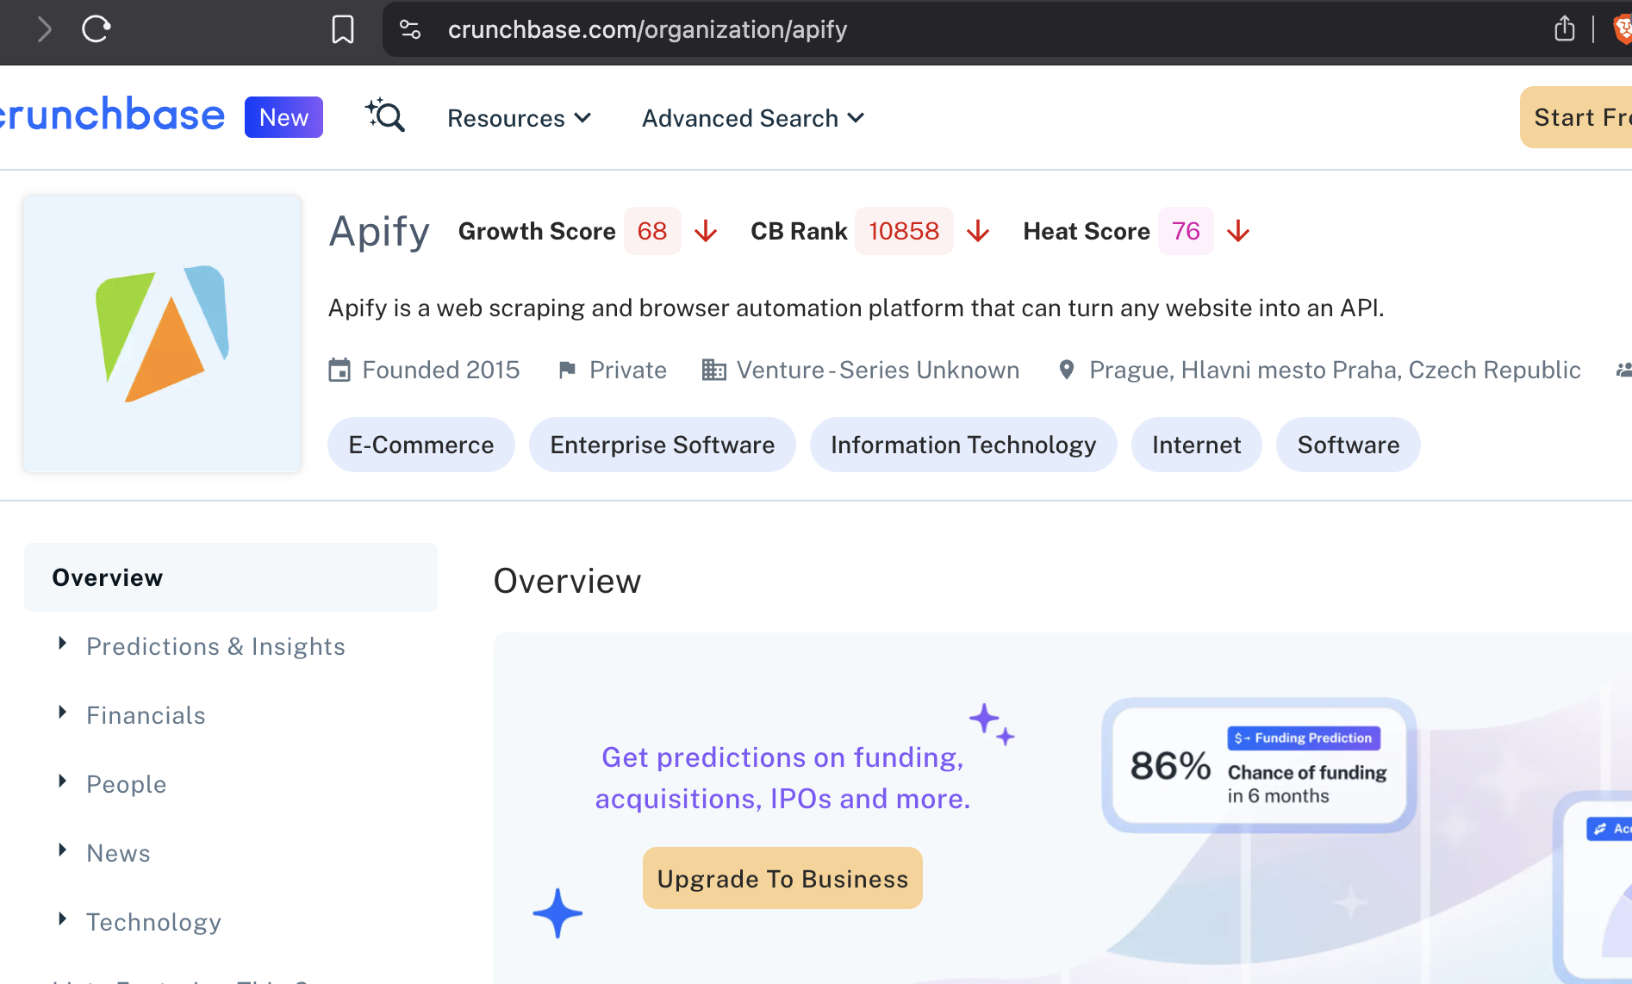Click the share icon in address bar
Image resolution: width=1632 pixels, height=984 pixels.
tap(1565, 29)
